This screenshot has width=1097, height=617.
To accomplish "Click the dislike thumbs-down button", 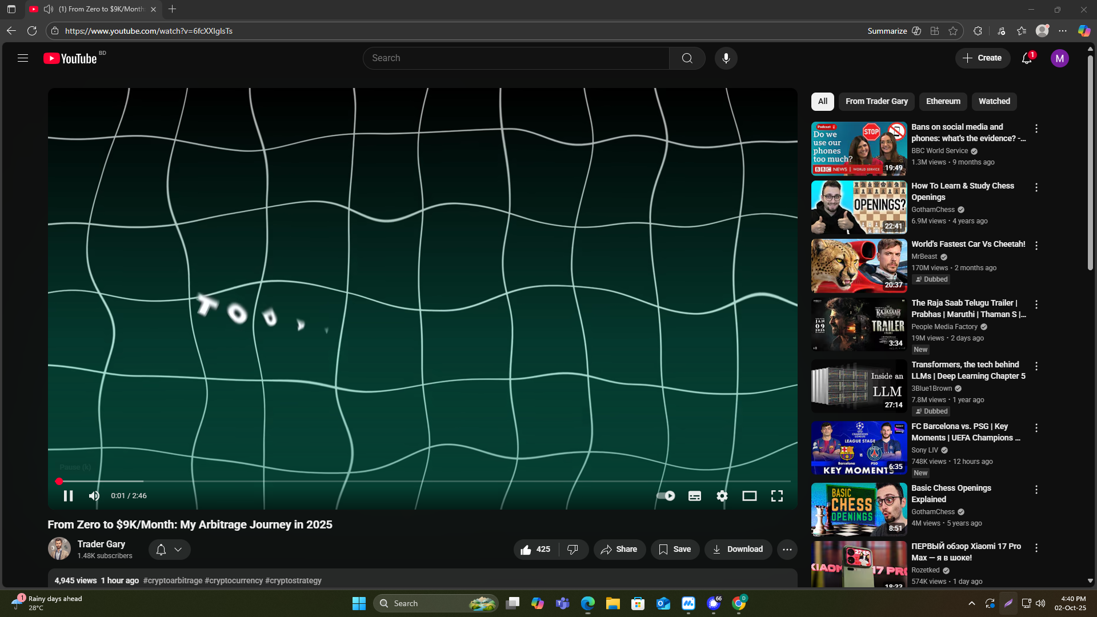I will click(572, 549).
